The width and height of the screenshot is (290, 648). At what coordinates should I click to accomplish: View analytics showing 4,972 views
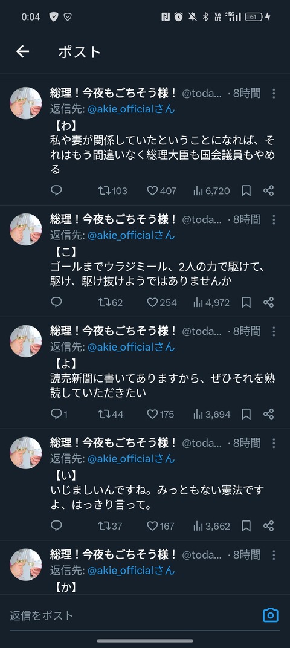click(211, 302)
